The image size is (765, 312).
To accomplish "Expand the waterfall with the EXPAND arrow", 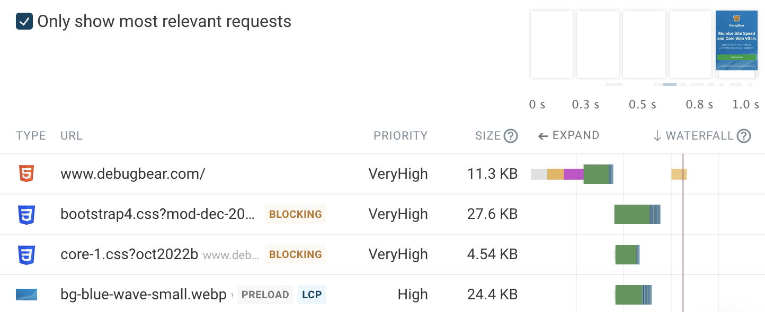I will tap(568, 136).
